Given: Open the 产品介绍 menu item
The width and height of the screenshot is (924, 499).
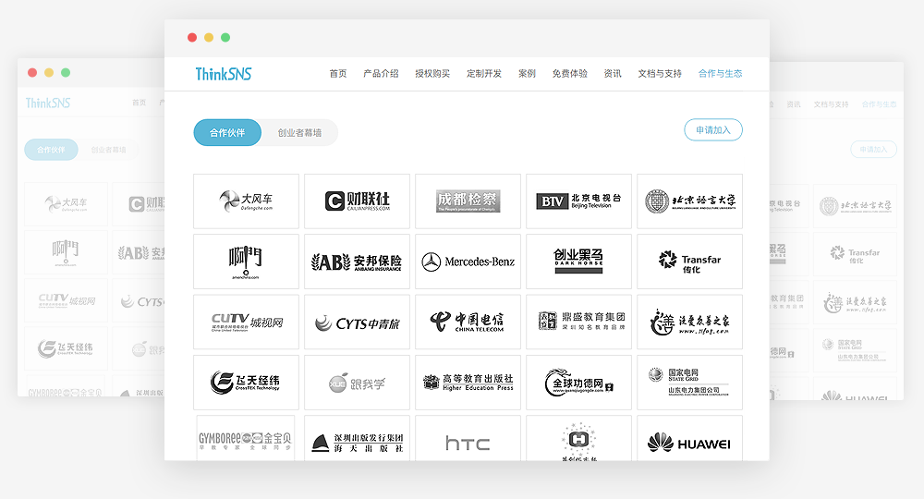Looking at the screenshot, I should coord(381,74).
